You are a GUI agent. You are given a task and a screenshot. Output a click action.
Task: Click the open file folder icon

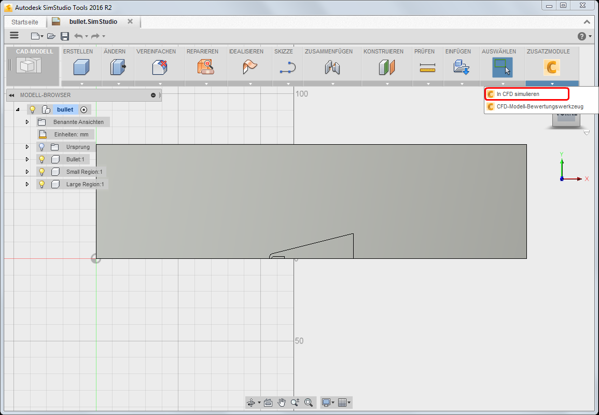(x=51, y=36)
